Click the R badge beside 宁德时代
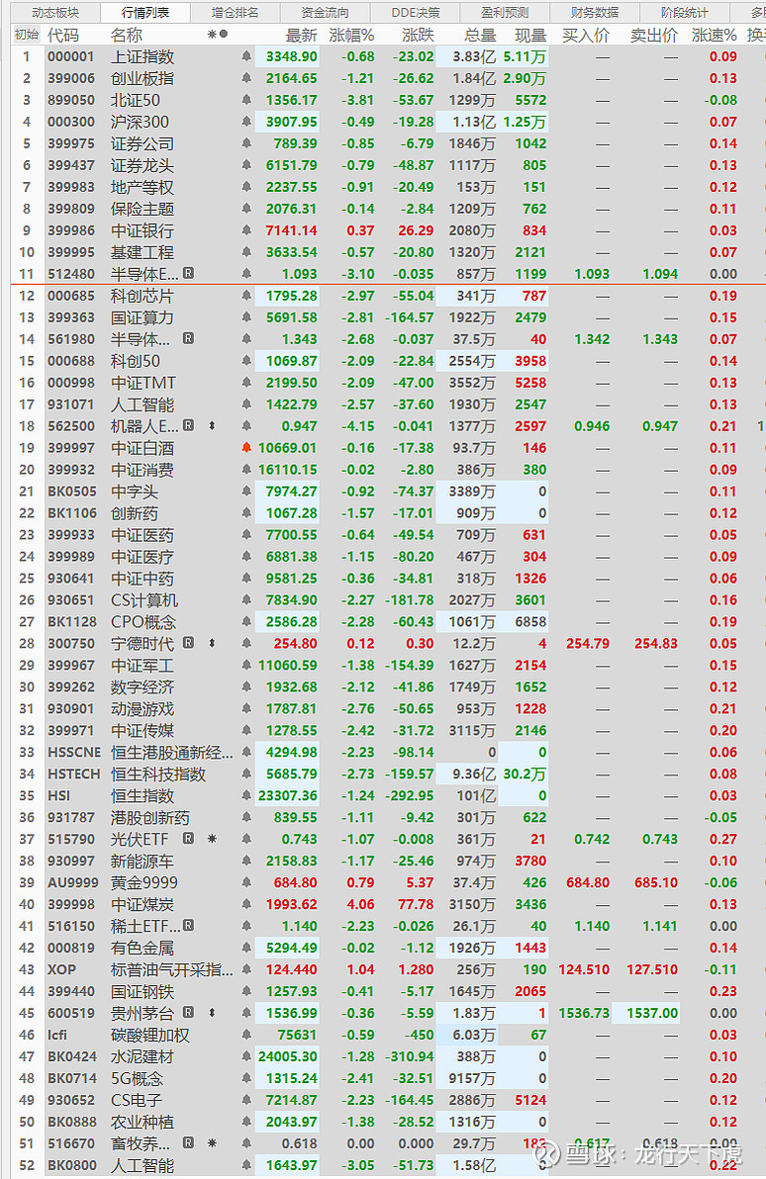Screen dimensions: 766x1179 pos(188,642)
